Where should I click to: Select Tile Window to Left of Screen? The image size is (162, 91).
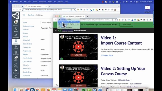tap(69, 22)
